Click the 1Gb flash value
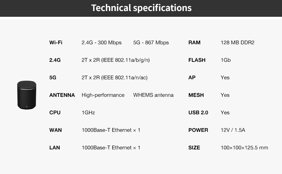This screenshot has width=282, height=174. 226,60
